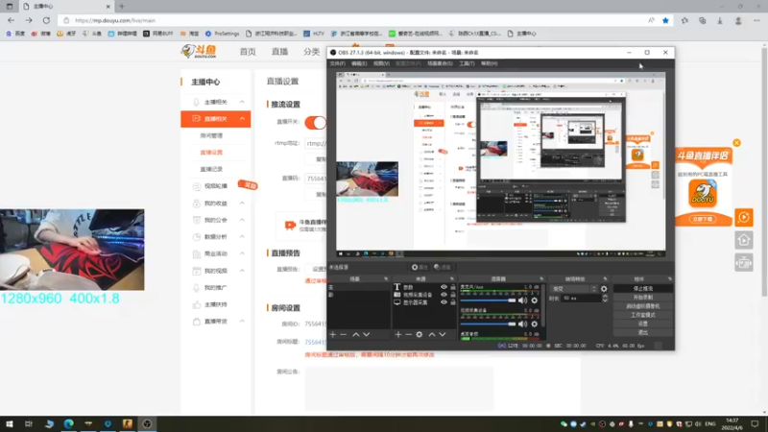This screenshot has width=768, height=432.
Task: Remove selected source with the minus icon
Action: coord(409,334)
